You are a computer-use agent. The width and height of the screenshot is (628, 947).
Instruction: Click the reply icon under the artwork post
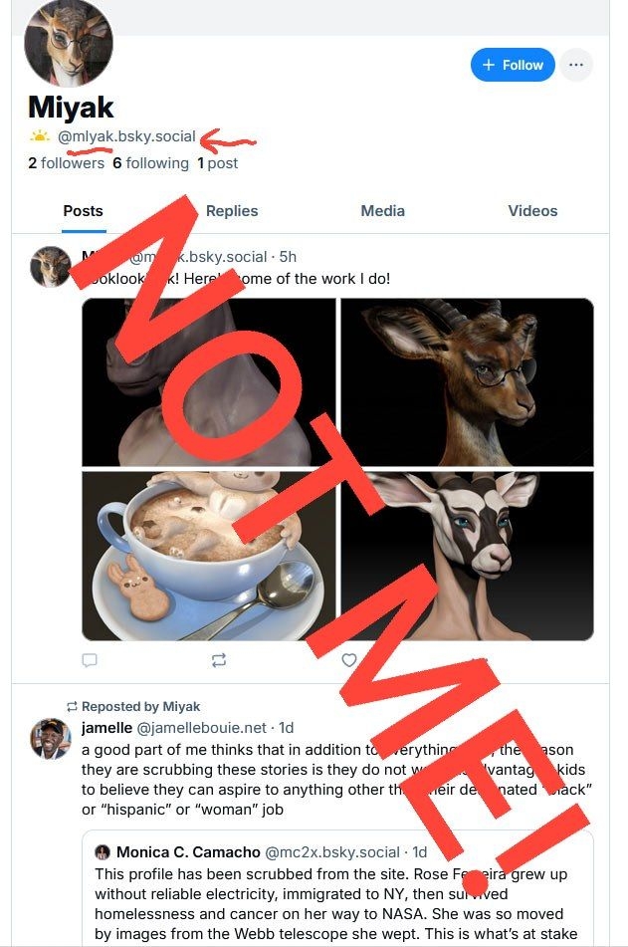90,660
